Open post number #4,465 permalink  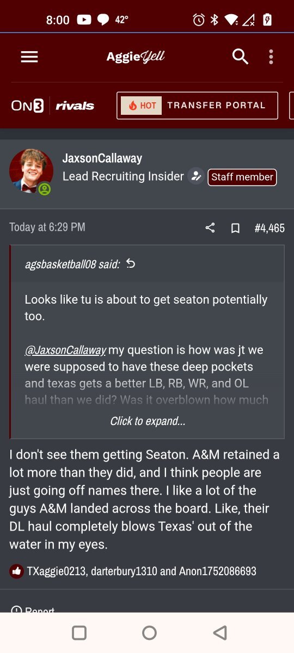pos(269,228)
